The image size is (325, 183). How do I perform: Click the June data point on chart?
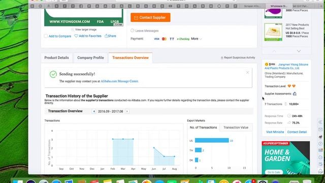154,148
